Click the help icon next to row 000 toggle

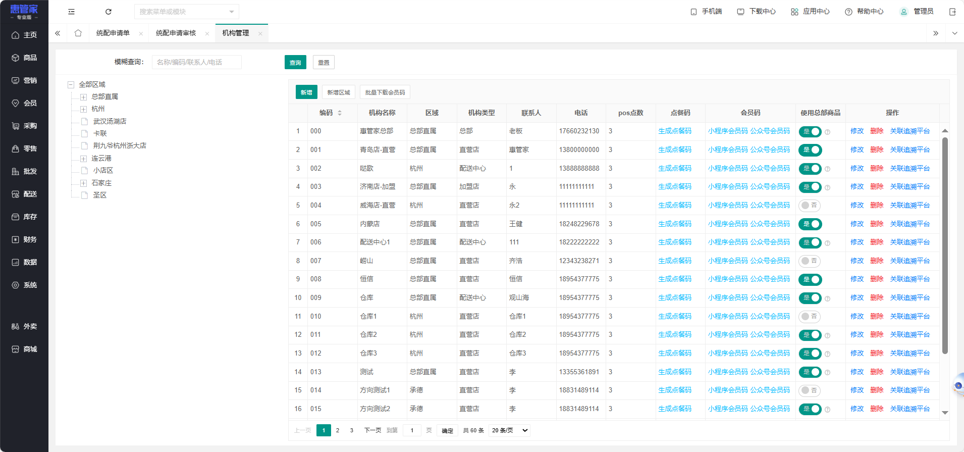point(827,132)
